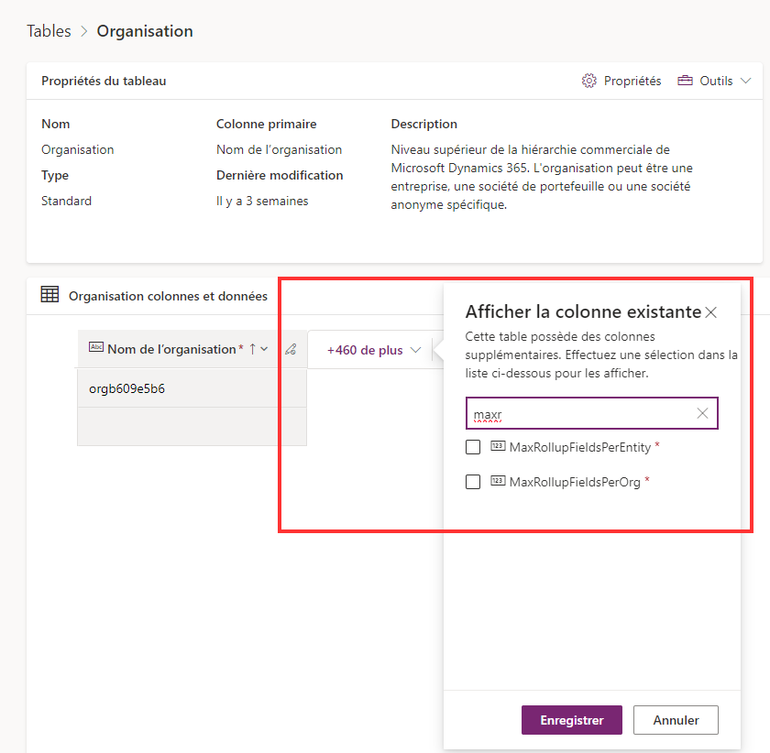Check the MaxRollupFieldsPerOrg checkbox
This screenshot has width=770, height=753.
473,482
